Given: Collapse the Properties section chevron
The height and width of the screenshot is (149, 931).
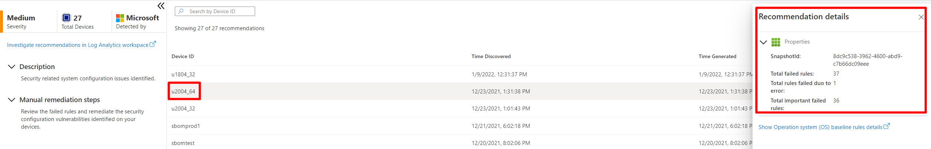Looking at the screenshot, I should click(x=763, y=42).
